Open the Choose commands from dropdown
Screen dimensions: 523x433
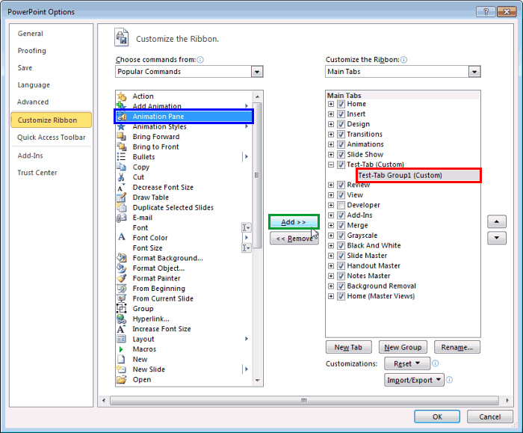point(257,72)
